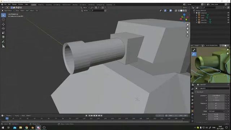Collapse the Collection tree row
This screenshot has height=130, width=231.
tap(194, 13)
